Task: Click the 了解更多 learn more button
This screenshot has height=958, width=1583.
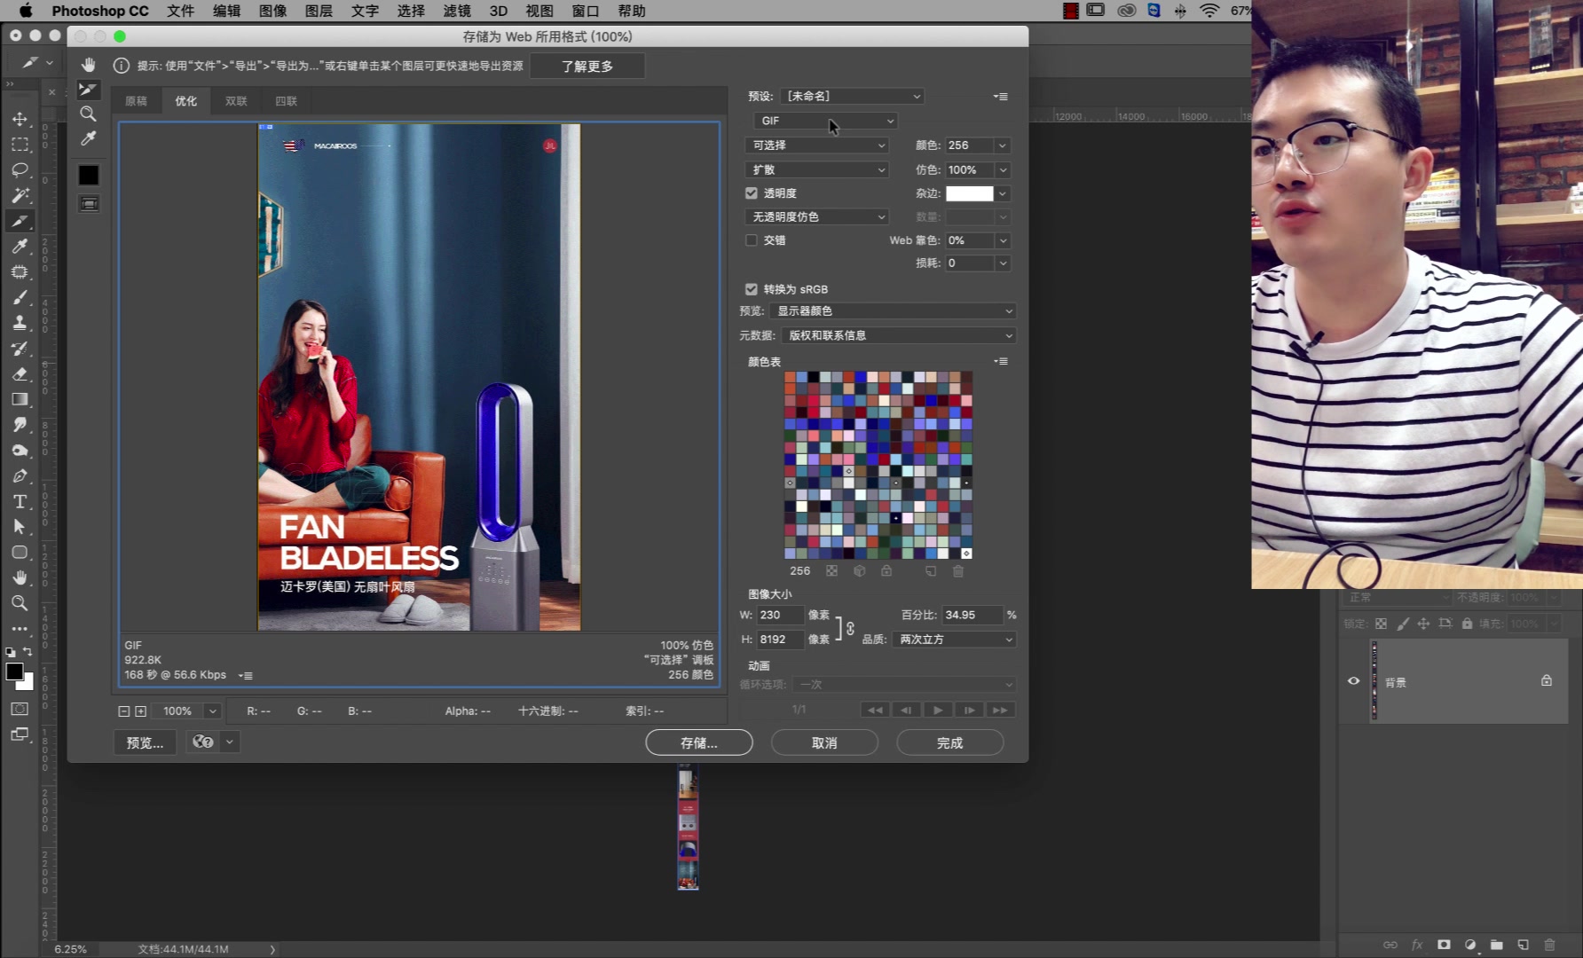Action: 587,67
